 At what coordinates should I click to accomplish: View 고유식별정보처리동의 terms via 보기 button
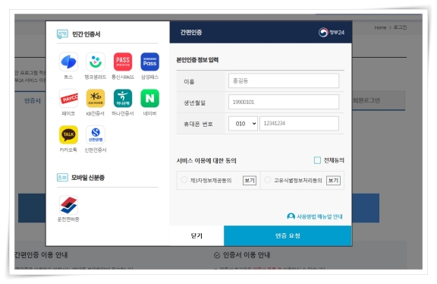point(333,181)
